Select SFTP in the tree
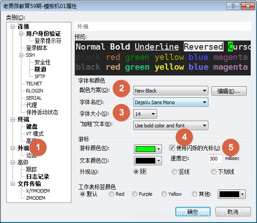Screen dimensions: 257x223 tap(40, 76)
